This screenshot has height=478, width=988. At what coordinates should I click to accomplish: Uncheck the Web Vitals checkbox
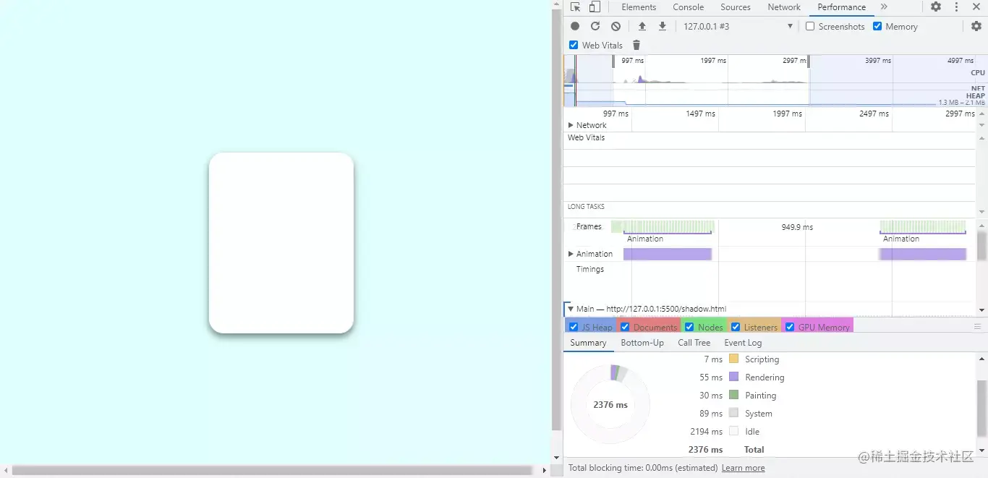pos(574,45)
